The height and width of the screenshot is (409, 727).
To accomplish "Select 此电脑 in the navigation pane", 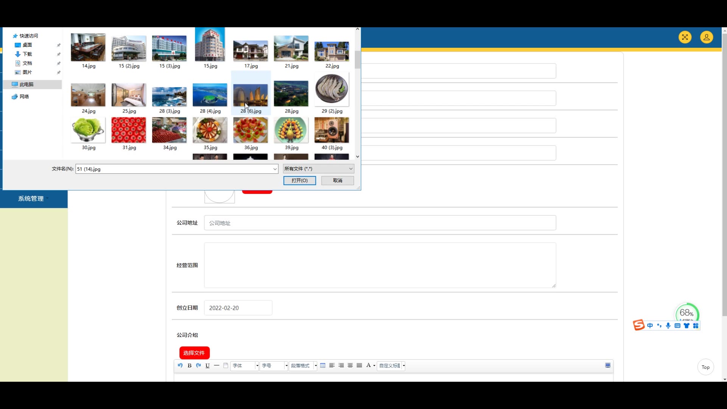I will [x=32, y=84].
